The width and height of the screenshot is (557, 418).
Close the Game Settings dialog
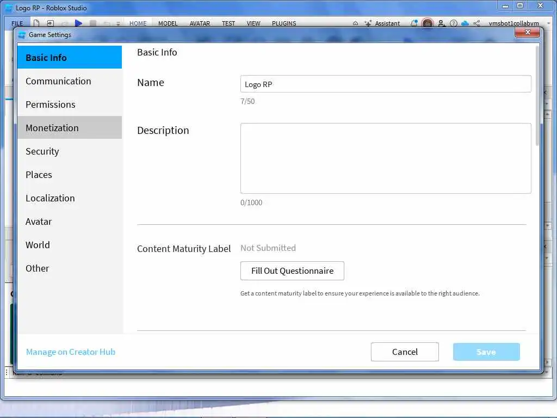528,32
